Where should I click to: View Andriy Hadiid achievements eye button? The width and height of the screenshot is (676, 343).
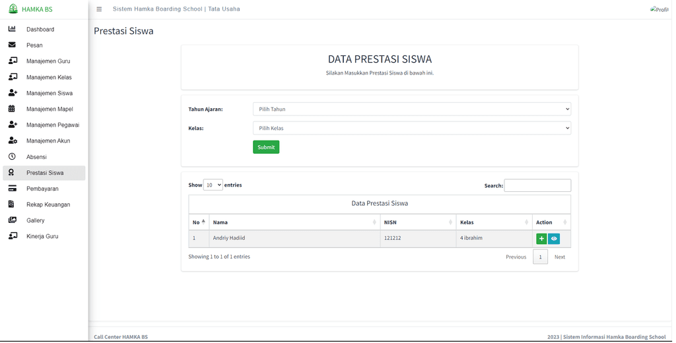(x=554, y=239)
